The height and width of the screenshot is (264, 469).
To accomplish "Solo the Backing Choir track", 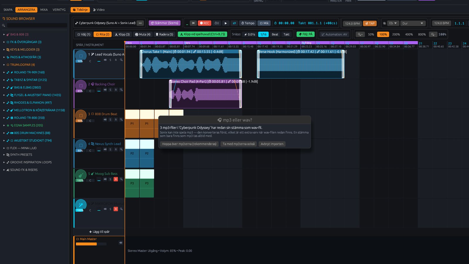I will (110, 90).
